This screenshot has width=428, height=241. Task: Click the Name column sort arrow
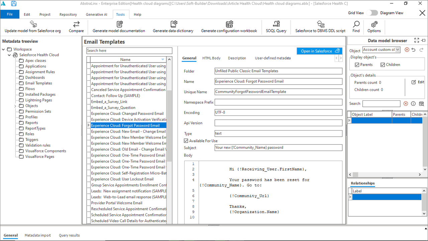pos(163,60)
